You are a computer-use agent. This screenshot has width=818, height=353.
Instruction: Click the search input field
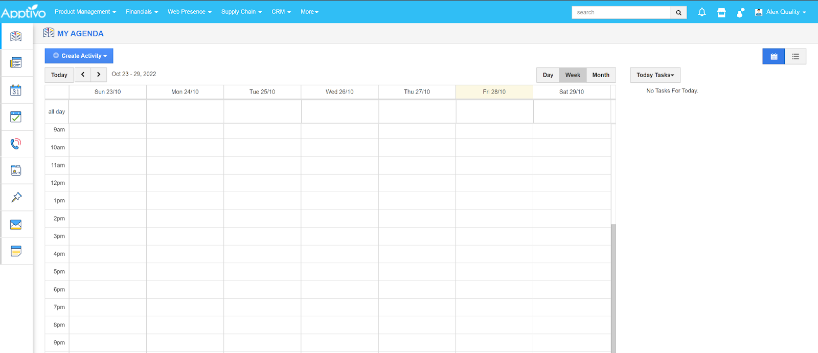pyautogui.click(x=621, y=12)
